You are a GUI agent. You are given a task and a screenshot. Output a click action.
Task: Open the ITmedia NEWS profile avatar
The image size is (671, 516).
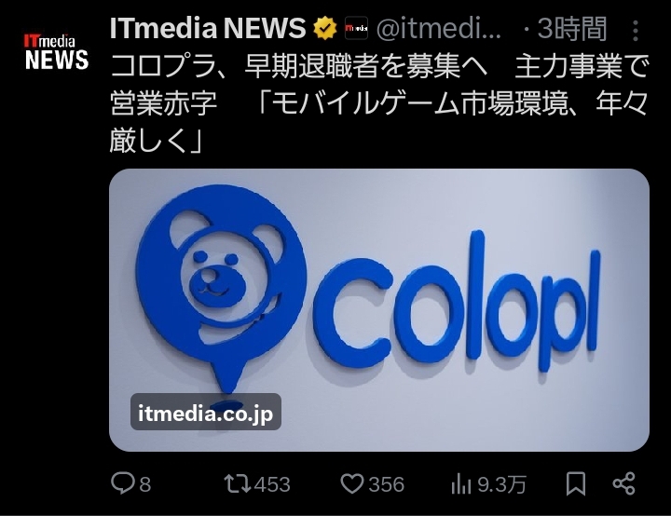pyautogui.click(x=56, y=52)
